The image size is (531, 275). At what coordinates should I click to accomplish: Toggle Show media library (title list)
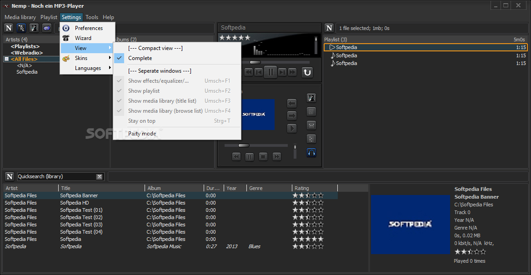point(177,101)
